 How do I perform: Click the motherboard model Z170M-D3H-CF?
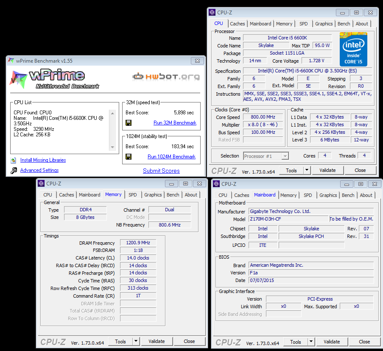pyautogui.click(x=288, y=219)
